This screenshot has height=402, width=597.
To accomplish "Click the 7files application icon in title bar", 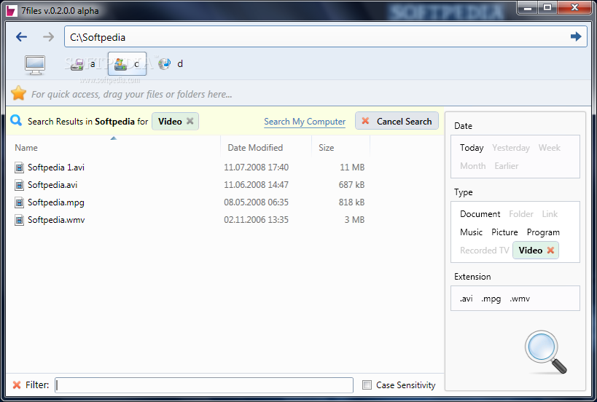I will point(12,10).
